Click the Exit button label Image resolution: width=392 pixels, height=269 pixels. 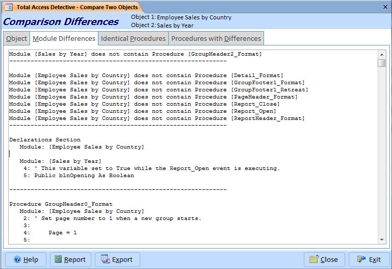click(x=375, y=260)
